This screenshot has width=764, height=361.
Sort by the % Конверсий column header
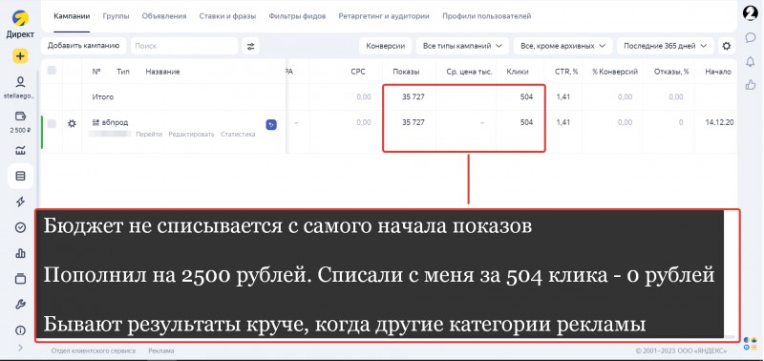point(615,72)
